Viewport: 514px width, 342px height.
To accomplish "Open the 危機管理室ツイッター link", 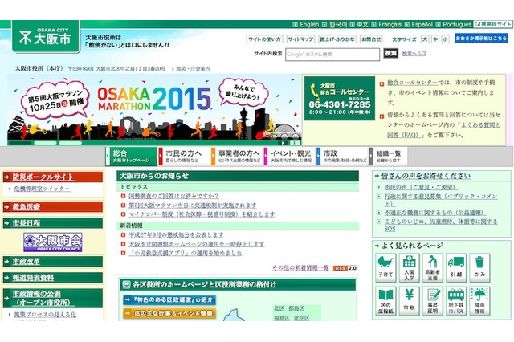I will tap(42, 189).
